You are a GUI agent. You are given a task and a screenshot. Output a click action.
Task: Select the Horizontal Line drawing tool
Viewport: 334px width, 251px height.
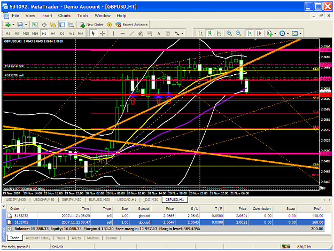click(122, 34)
